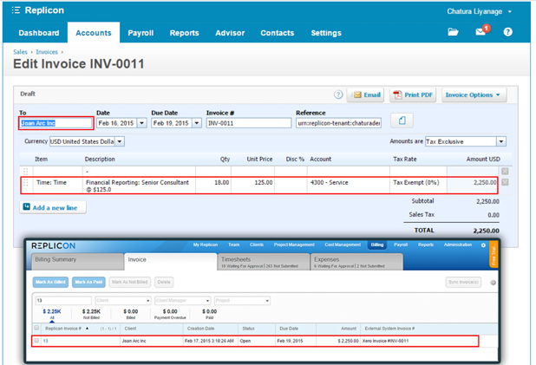Expand the Currency dropdown
This screenshot has width=536, height=365.
[120, 141]
